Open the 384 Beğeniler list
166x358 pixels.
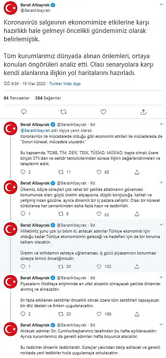pos(48,98)
